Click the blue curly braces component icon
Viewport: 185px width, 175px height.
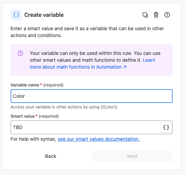tap(16, 15)
